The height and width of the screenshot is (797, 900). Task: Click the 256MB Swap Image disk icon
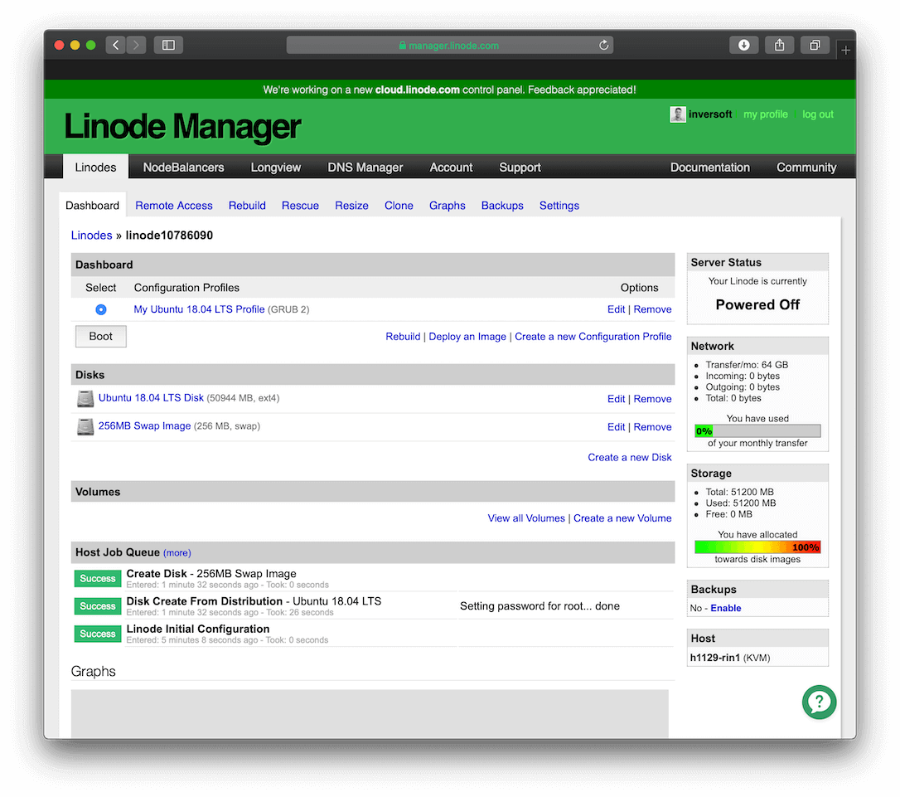(85, 426)
